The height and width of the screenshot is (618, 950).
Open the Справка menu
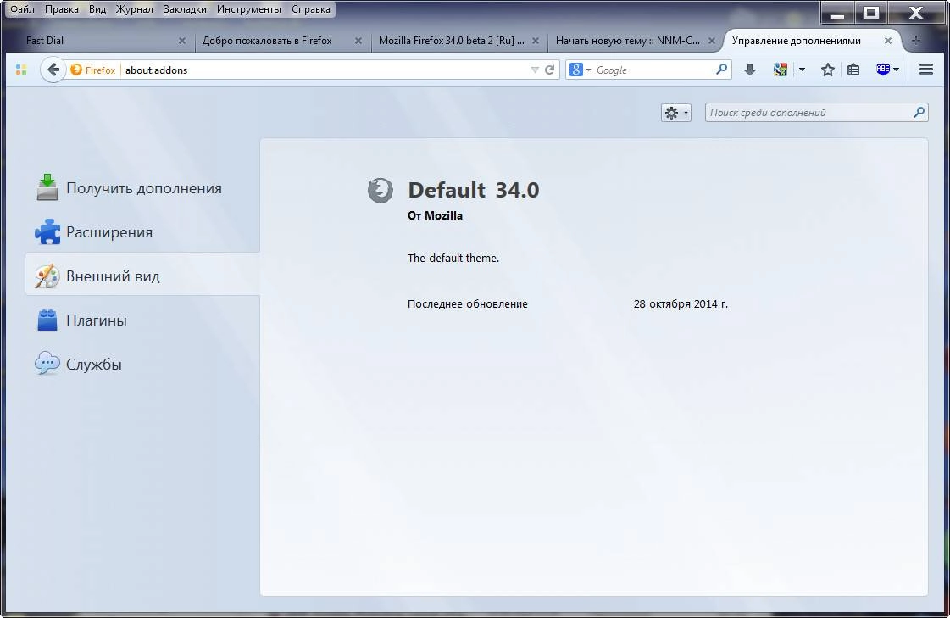[311, 9]
